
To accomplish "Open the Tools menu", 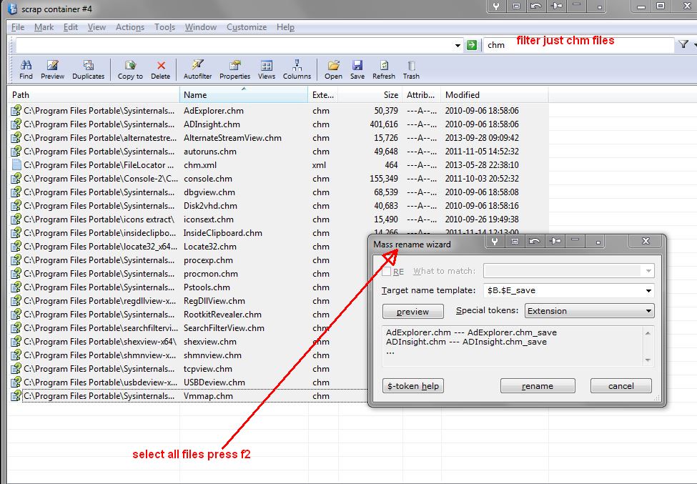I will coord(164,27).
